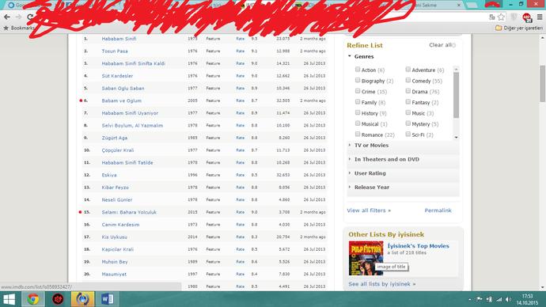This screenshot has height=307, width=546.
Task: Check the Action genre checkbox
Action: click(358, 70)
